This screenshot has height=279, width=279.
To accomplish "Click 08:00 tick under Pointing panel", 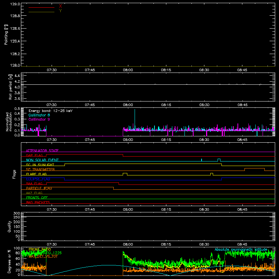I will click(128, 70).
